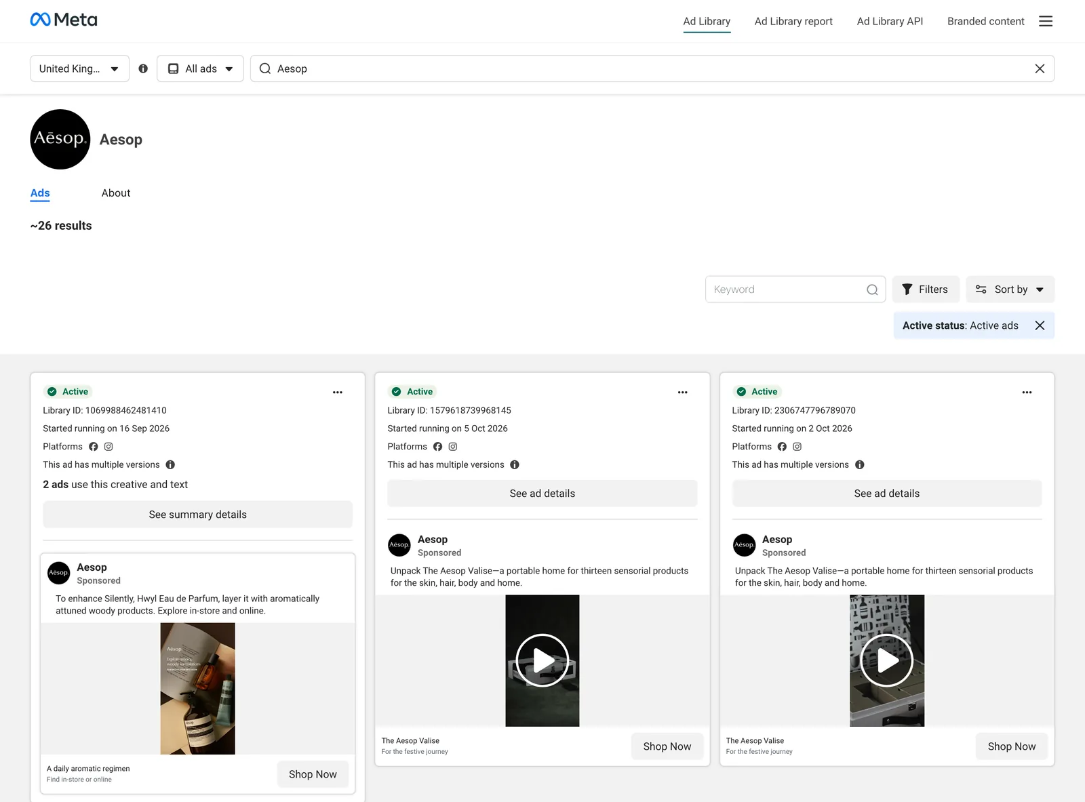
Task: Click multiple versions info icon on 16 Sep ad
Action: click(170, 464)
